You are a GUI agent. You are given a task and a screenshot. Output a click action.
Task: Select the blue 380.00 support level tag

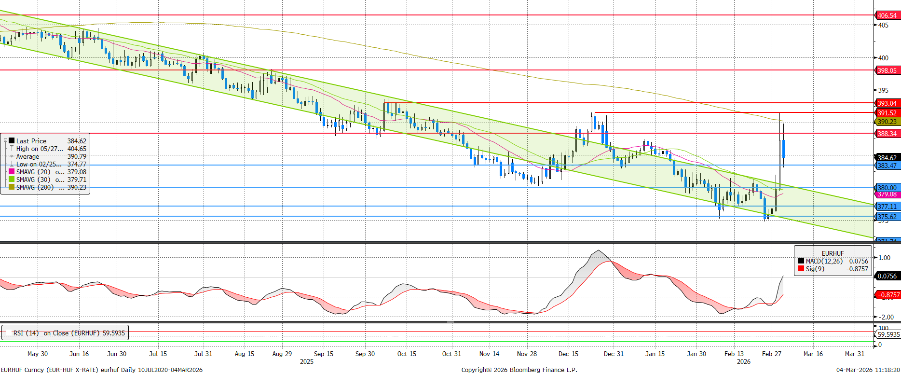pos(887,188)
